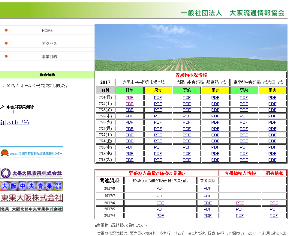The width and height of the screenshot is (289, 236).
Task: Open the 大果大阪青果株式会社 banner
Action: click(32, 173)
